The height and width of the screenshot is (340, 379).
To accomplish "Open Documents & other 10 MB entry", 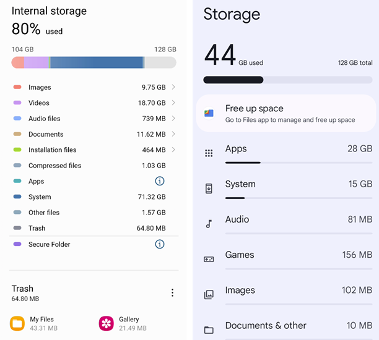I will (287, 329).
